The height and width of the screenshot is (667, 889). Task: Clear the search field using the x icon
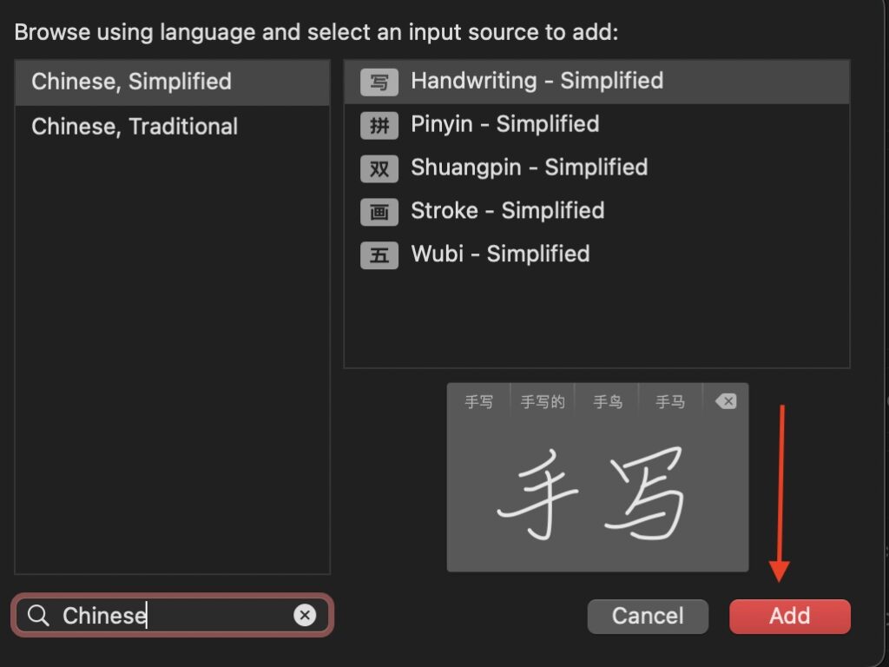[305, 615]
